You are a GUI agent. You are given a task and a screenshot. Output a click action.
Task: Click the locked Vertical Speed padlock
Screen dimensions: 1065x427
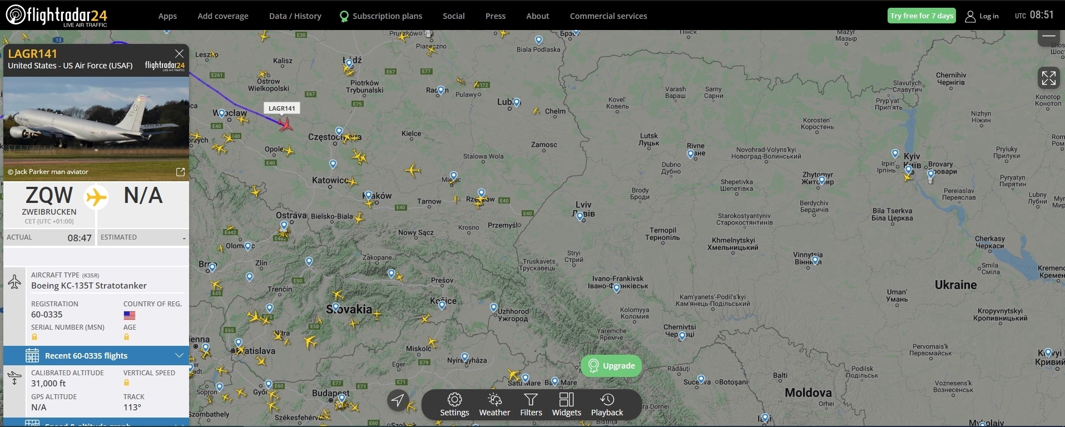point(126,383)
